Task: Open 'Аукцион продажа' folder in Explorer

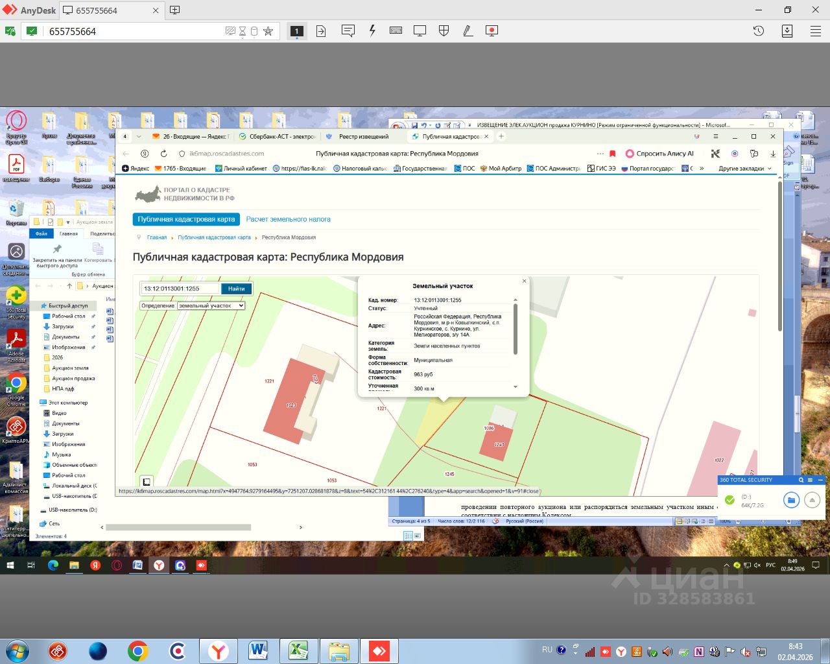Action: [x=73, y=379]
